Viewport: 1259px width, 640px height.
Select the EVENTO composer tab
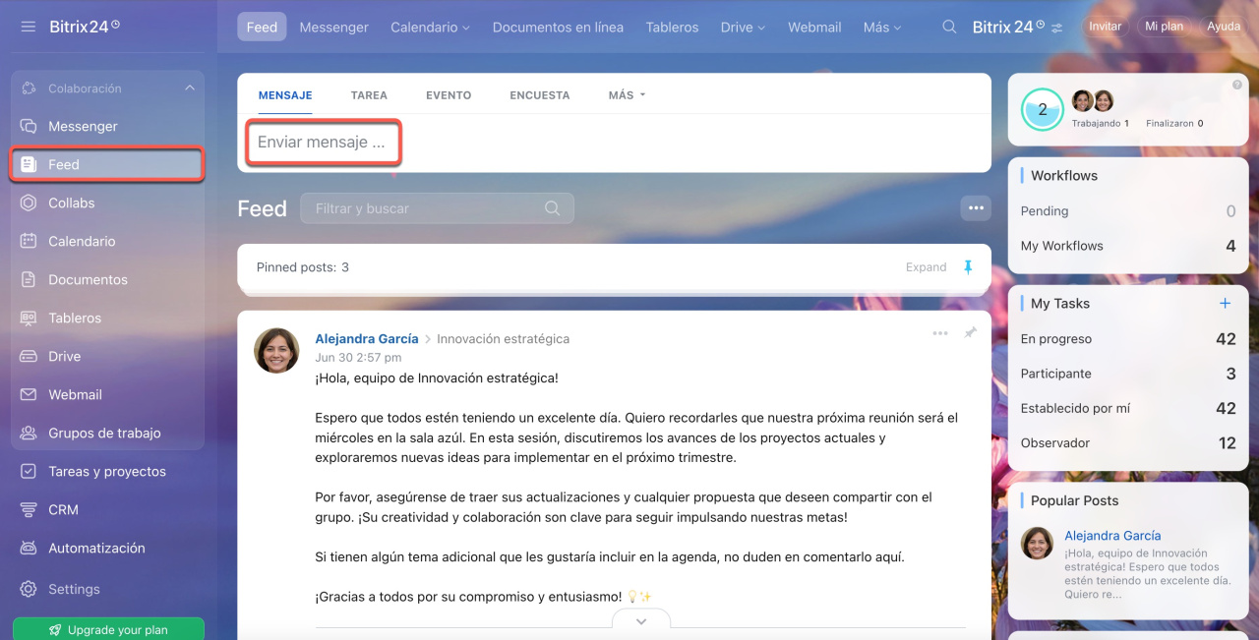(449, 95)
